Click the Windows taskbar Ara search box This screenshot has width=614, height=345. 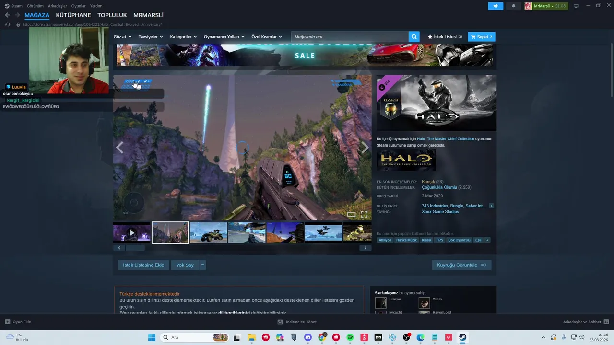[194, 337]
